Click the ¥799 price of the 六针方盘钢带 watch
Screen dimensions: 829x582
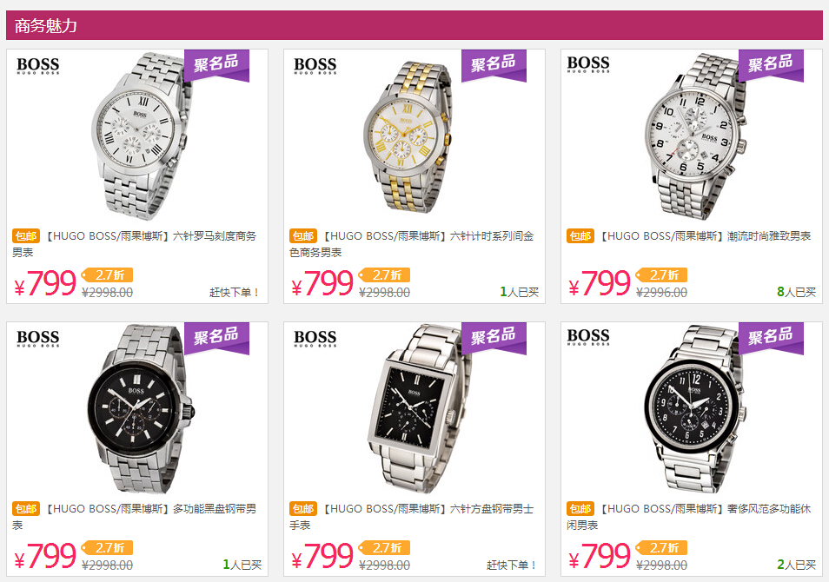click(323, 556)
